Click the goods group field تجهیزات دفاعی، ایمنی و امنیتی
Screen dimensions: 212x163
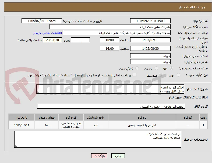click(x=111, y=106)
